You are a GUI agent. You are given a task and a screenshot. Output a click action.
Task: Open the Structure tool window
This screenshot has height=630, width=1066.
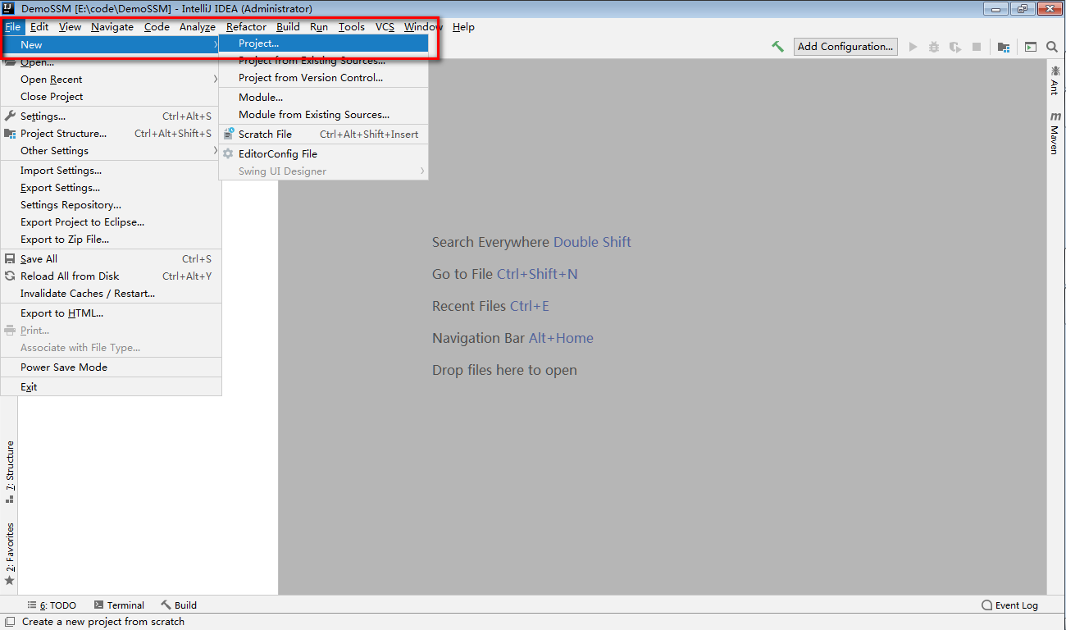(10, 472)
